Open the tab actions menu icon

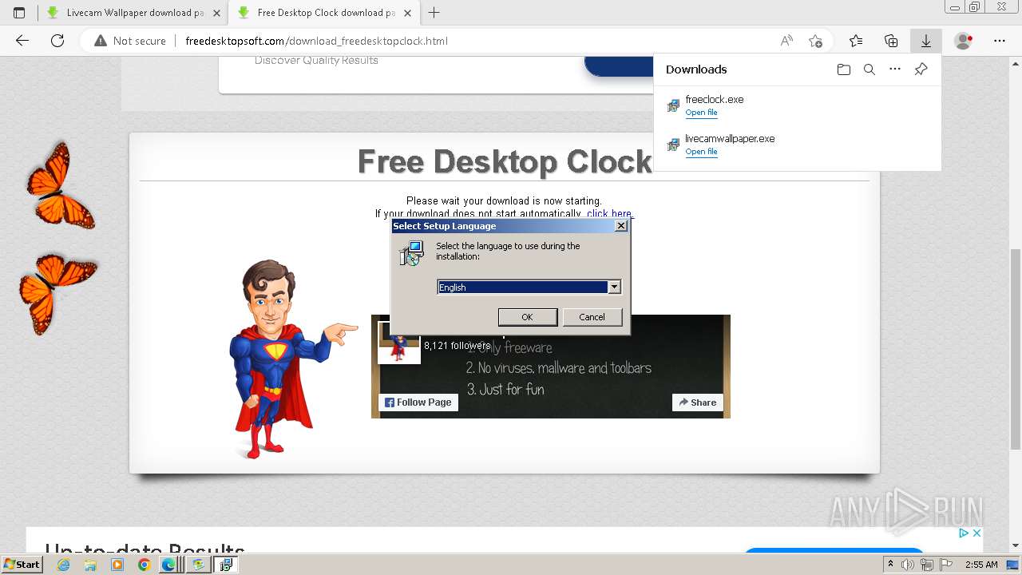pyautogui.click(x=19, y=13)
